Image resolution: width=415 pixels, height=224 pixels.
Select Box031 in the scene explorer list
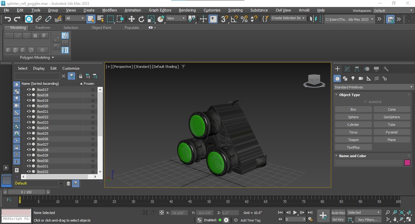click(x=43, y=166)
